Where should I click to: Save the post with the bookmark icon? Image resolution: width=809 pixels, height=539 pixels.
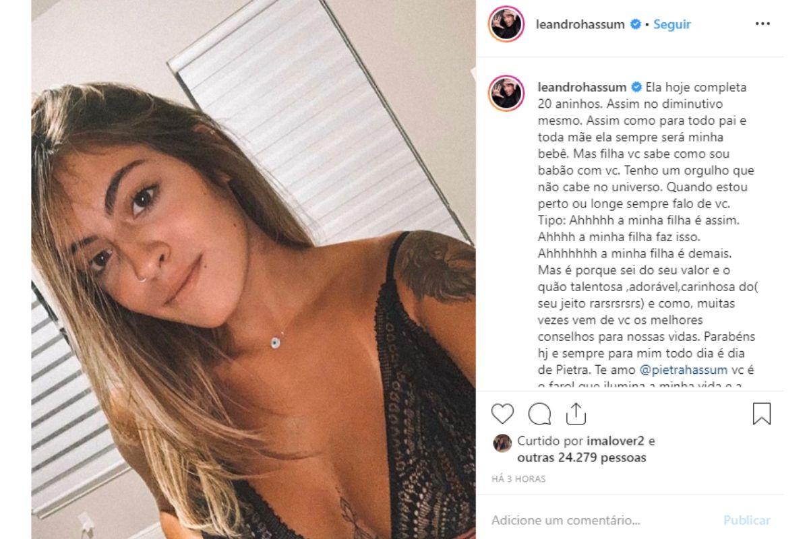click(761, 414)
